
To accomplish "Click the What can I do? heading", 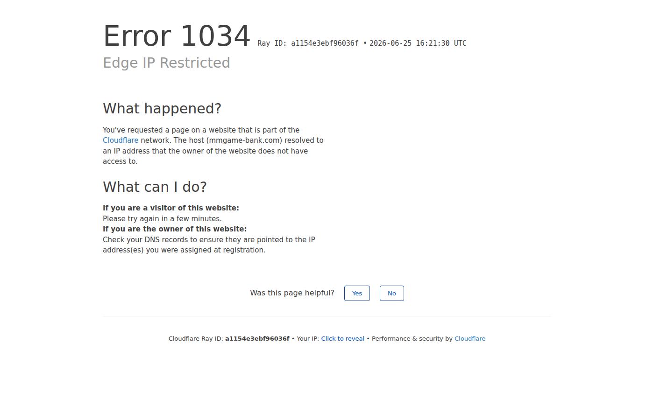I will pyautogui.click(x=155, y=187).
